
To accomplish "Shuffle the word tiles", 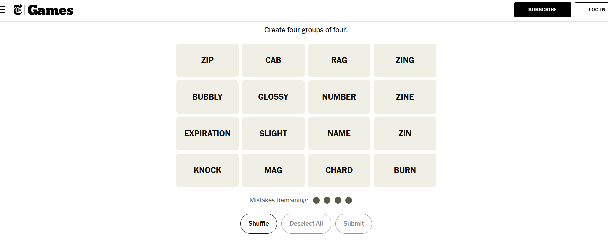I will coord(258,224).
